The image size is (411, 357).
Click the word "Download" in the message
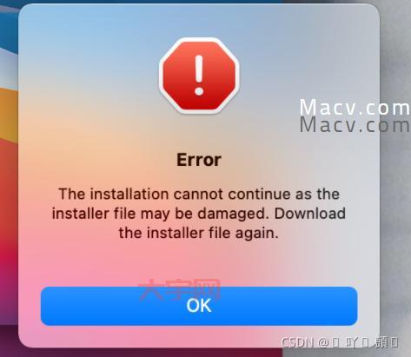[x=310, y=214]
